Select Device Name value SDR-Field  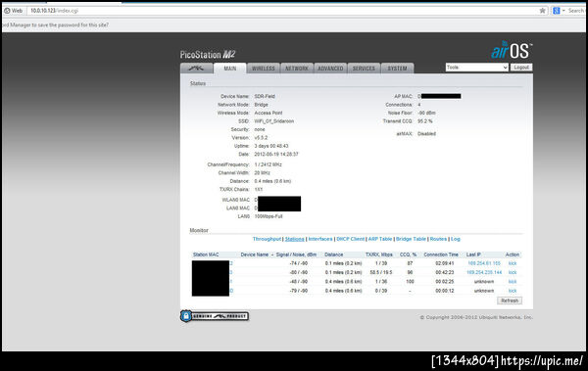[x=265, y=96]
